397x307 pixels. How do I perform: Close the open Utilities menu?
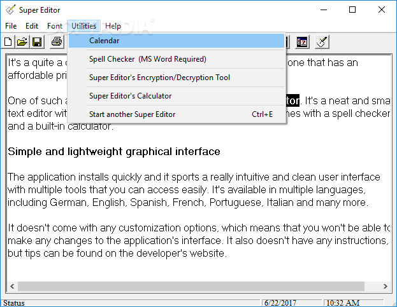pos(84,26)
